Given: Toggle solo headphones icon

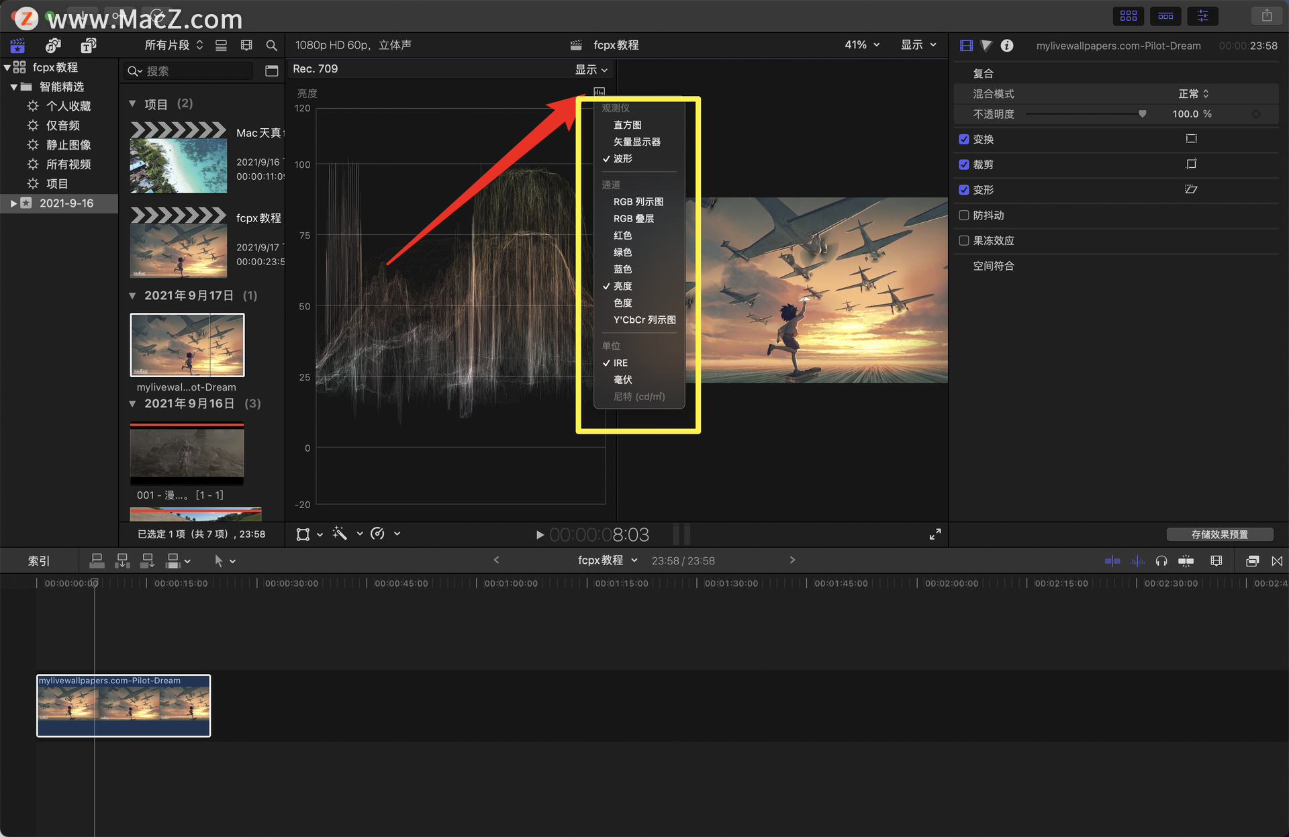Looking at the screenshot, I should (x=1161, y=560).
